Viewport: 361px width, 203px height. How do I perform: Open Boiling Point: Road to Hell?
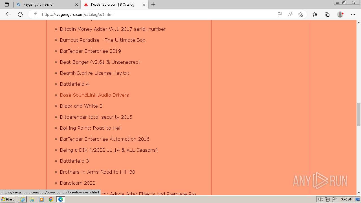point(91,128)
